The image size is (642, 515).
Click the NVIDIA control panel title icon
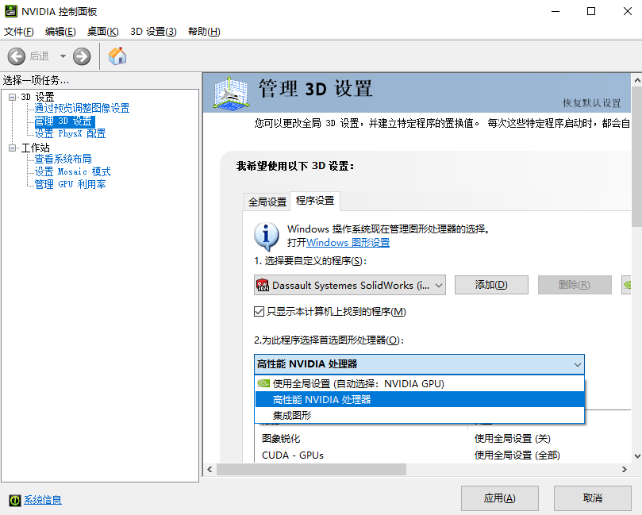tap(10, 11)
